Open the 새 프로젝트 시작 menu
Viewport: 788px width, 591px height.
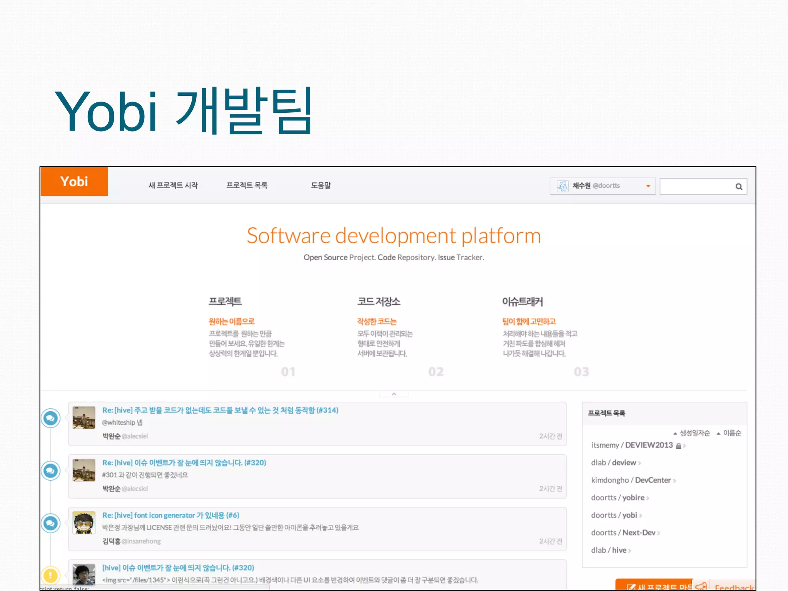pos(173,185)
